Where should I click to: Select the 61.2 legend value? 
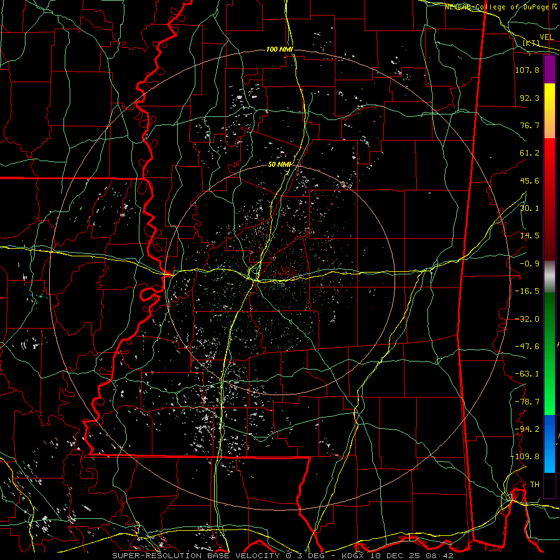pos(530,153)
